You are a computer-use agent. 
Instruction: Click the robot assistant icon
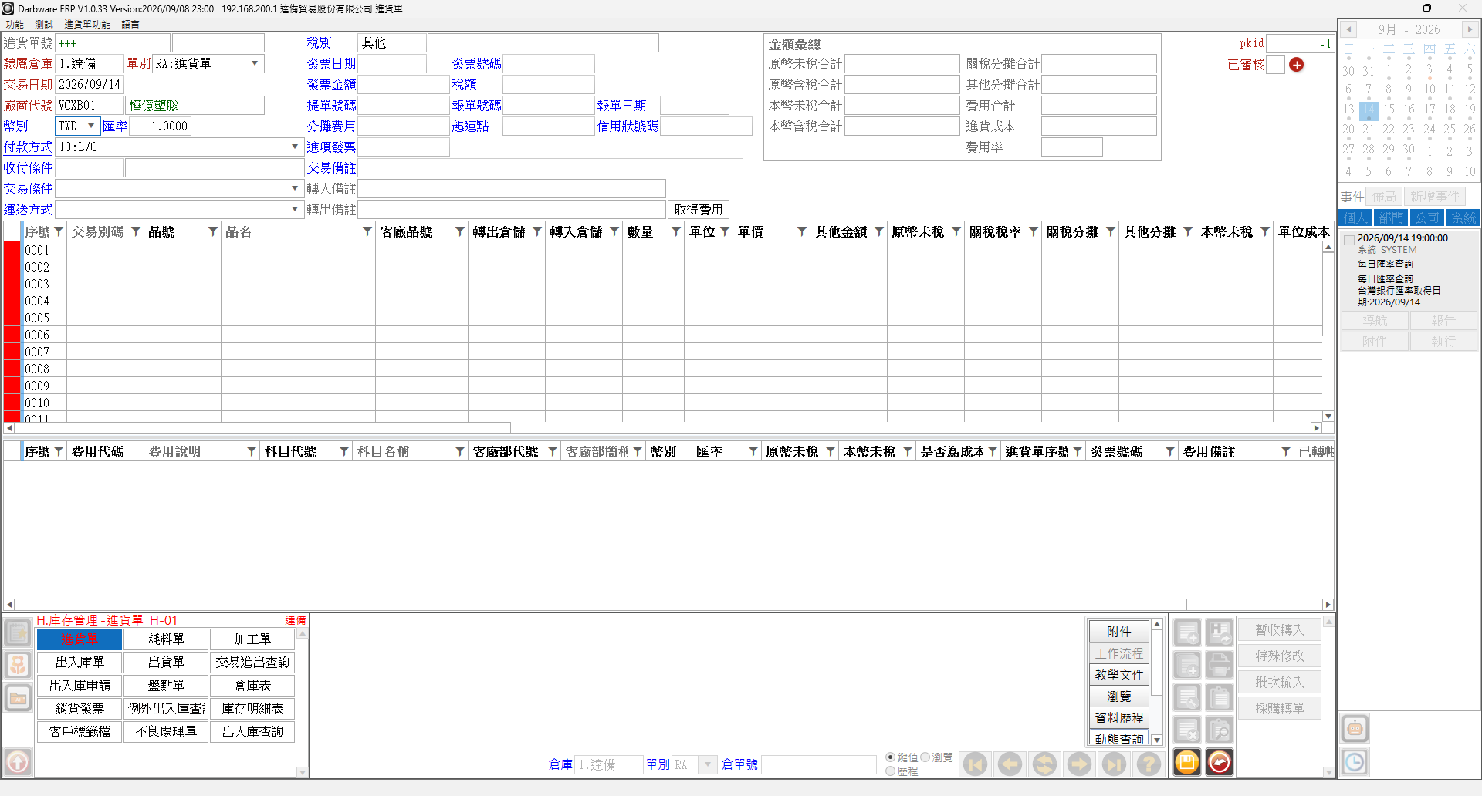click(1355, 729)
